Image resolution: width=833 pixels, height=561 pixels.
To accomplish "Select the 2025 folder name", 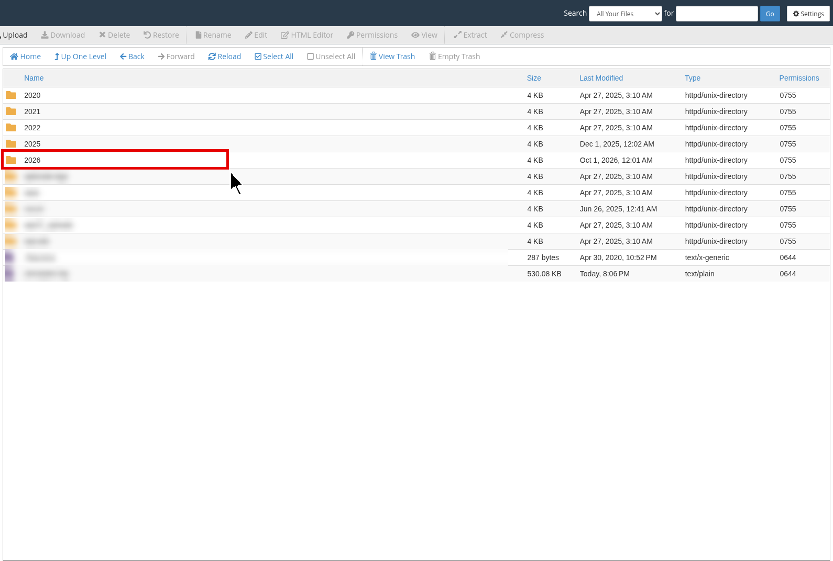I will pos(32,144).
